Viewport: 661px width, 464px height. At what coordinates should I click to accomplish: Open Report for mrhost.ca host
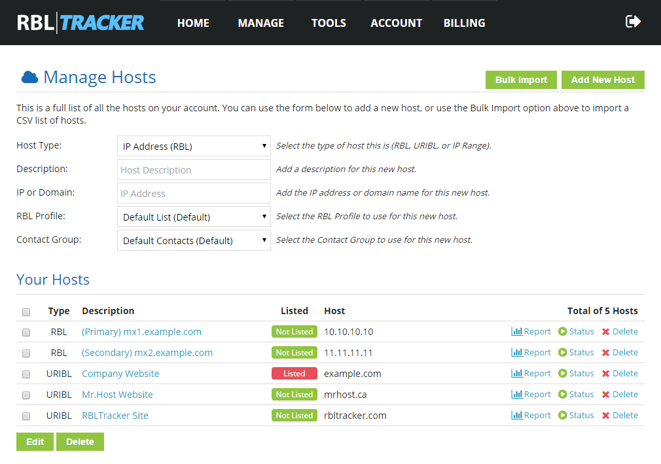[x=531, y=395]
